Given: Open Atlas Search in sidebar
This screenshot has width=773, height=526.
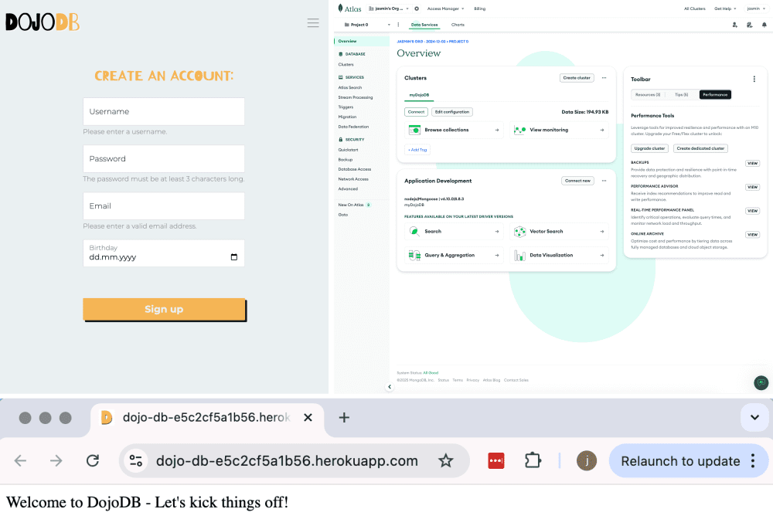Looking at the screenshot, I should point(350,88).
